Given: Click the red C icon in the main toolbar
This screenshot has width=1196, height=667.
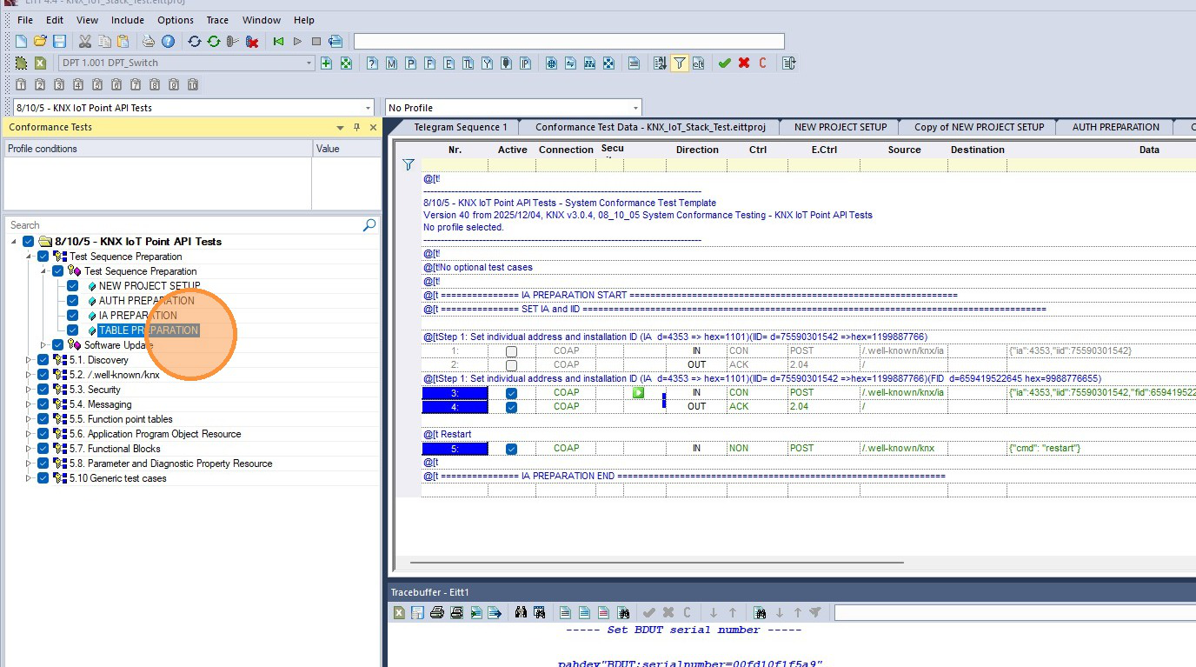Looking at the screenshot, I should 763,63.
